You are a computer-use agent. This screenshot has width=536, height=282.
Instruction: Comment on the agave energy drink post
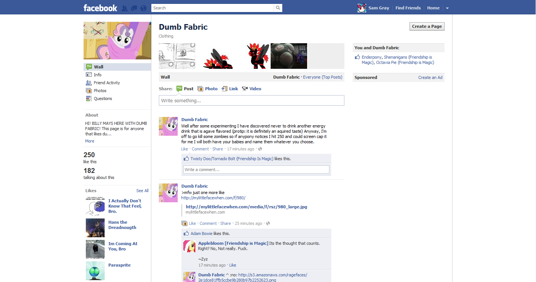coord(200,149)
